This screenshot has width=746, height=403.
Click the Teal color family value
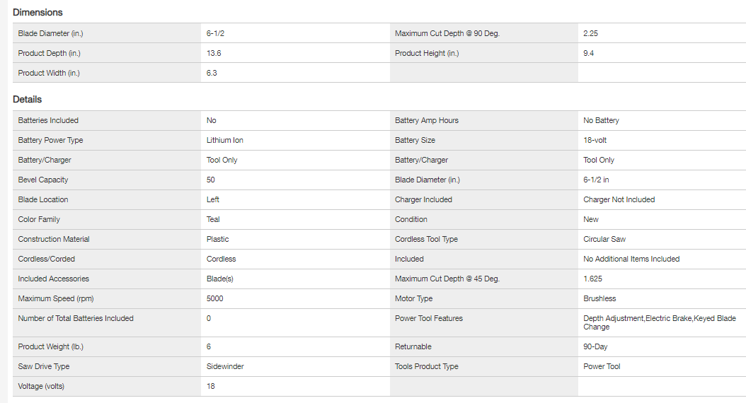213,219
